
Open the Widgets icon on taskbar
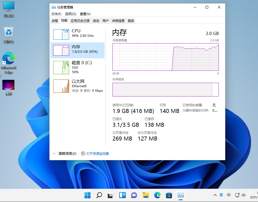tap(122, 195)
